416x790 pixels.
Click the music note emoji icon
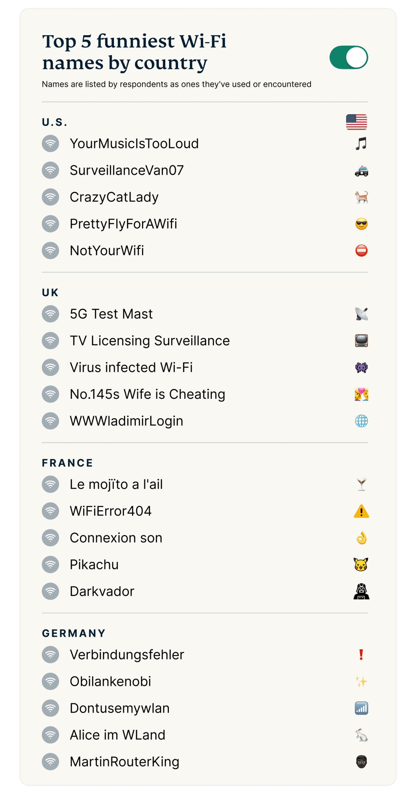361,143
